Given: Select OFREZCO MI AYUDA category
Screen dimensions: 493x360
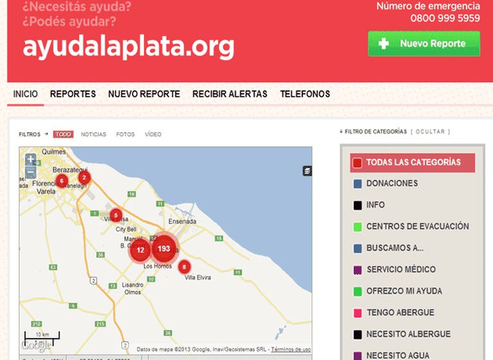Looking at the screenshot, I should pyautogui.click(x=398, y=291).
